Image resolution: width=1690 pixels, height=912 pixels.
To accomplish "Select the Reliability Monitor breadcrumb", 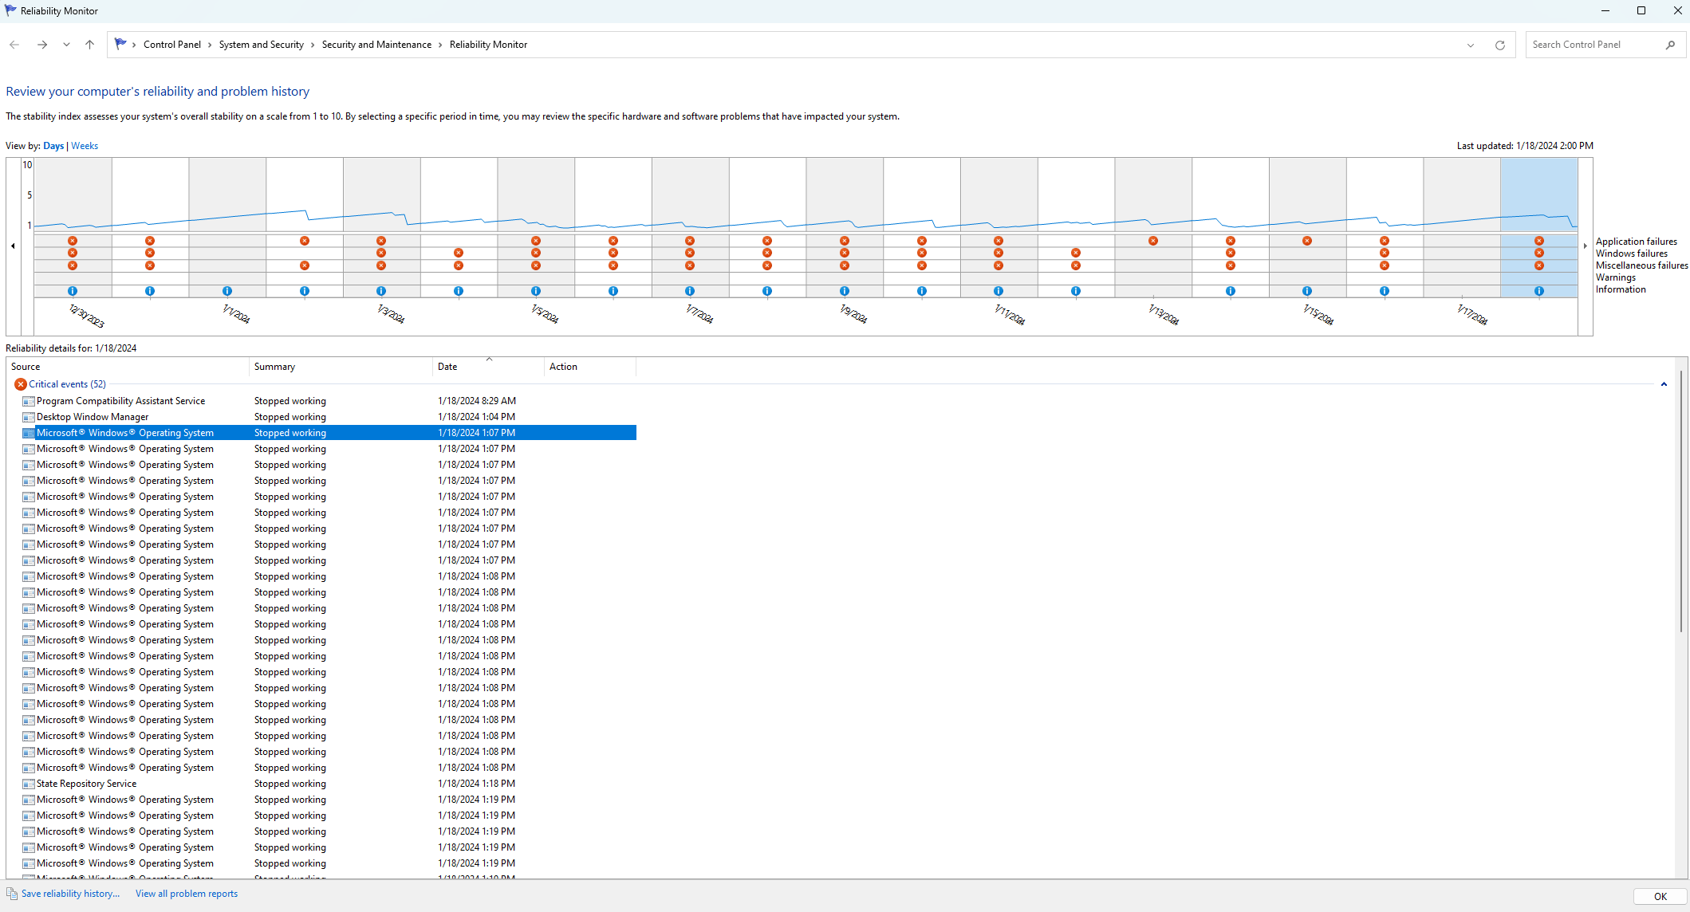I will click(x=488, y=45).
